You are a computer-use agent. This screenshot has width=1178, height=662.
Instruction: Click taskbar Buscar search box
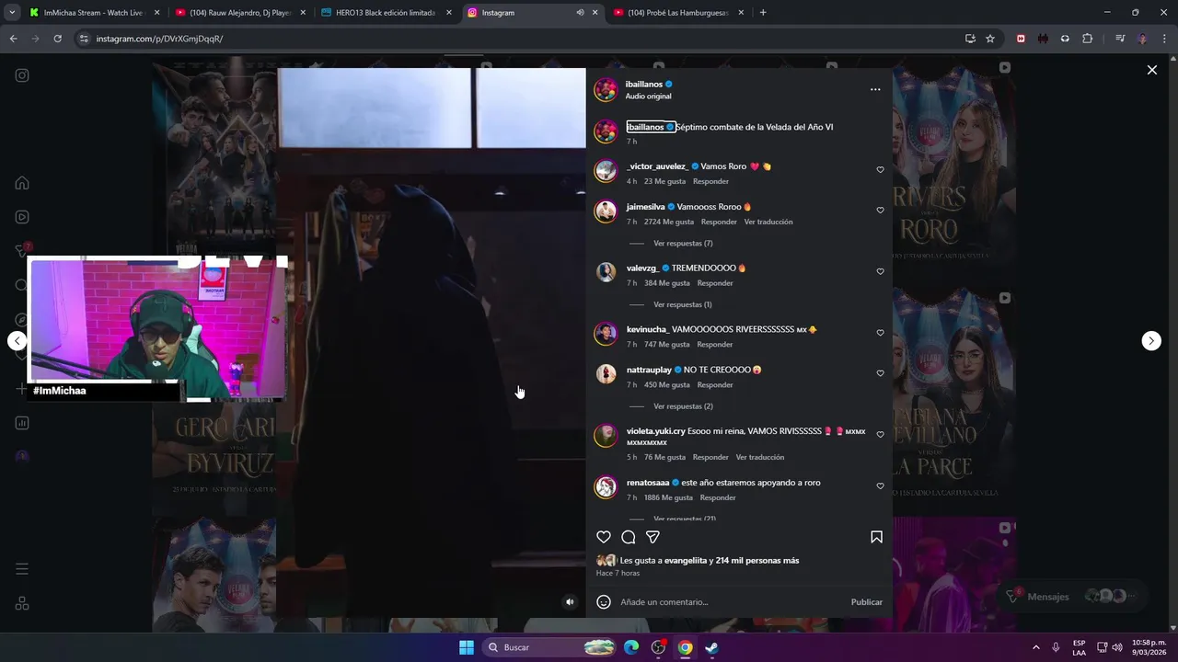point(550,647)
